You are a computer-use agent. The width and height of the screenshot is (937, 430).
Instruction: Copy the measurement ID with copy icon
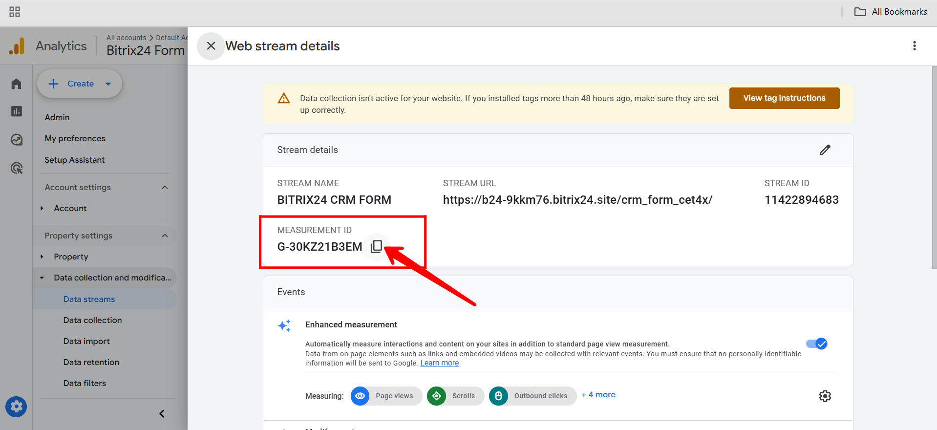coord(376,246)
